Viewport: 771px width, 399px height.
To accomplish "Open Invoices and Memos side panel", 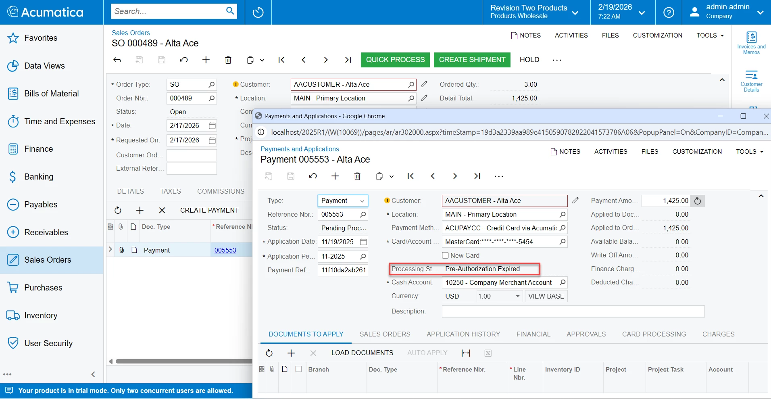I will (751, 43).
